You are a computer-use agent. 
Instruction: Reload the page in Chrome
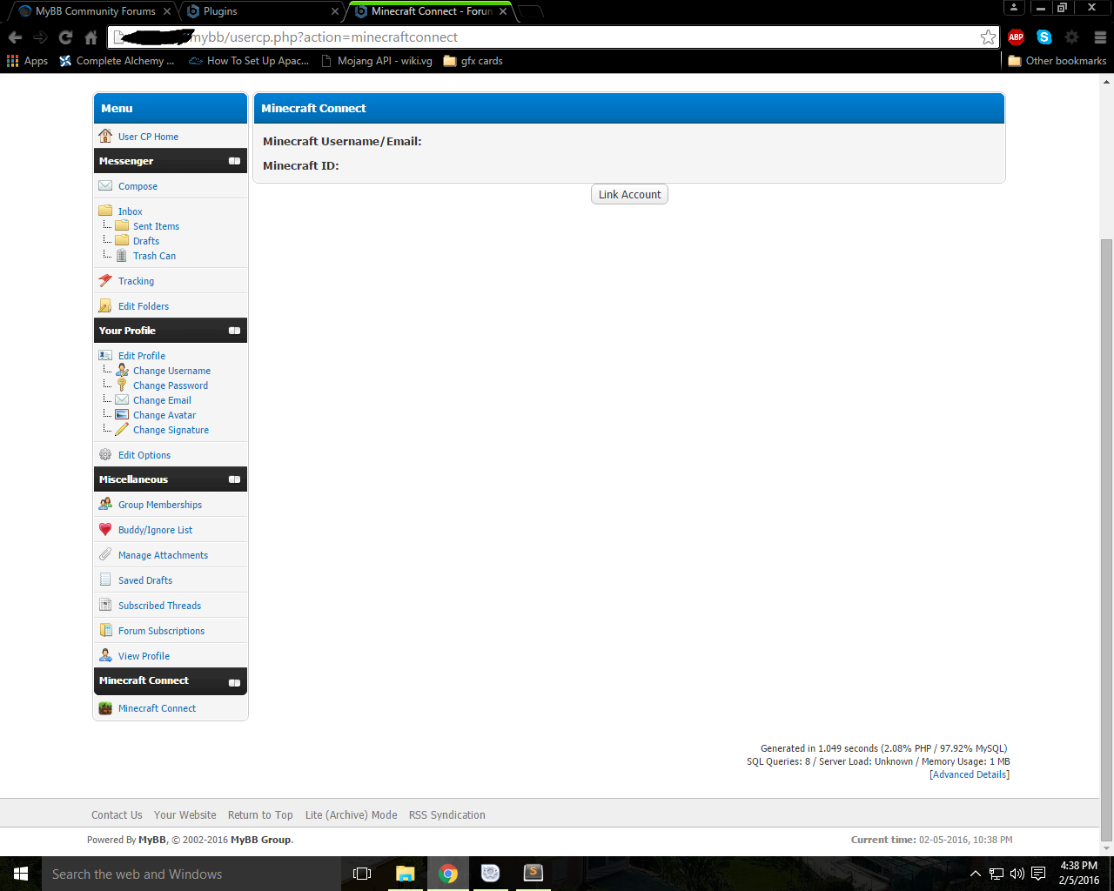(65, 37)
